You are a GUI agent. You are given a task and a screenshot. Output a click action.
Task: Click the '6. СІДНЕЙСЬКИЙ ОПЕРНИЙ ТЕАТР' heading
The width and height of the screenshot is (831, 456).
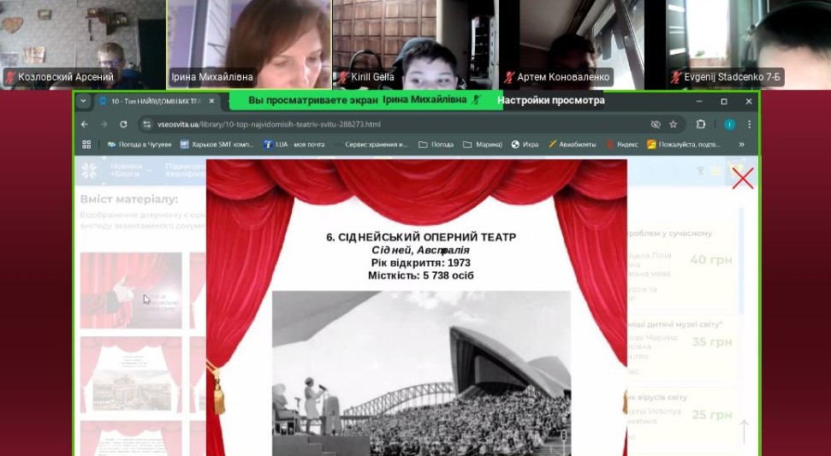[421, 237]
